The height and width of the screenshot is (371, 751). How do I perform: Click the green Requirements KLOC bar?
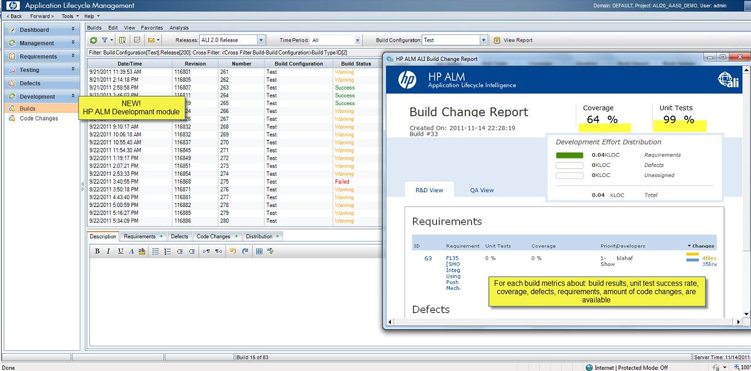pyautogui.click(x=569, y=155)
